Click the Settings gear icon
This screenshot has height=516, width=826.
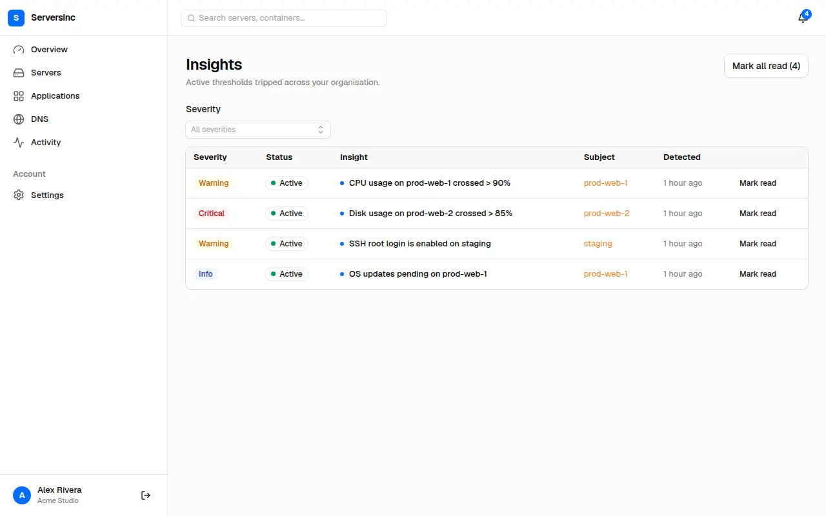[19, 195]
